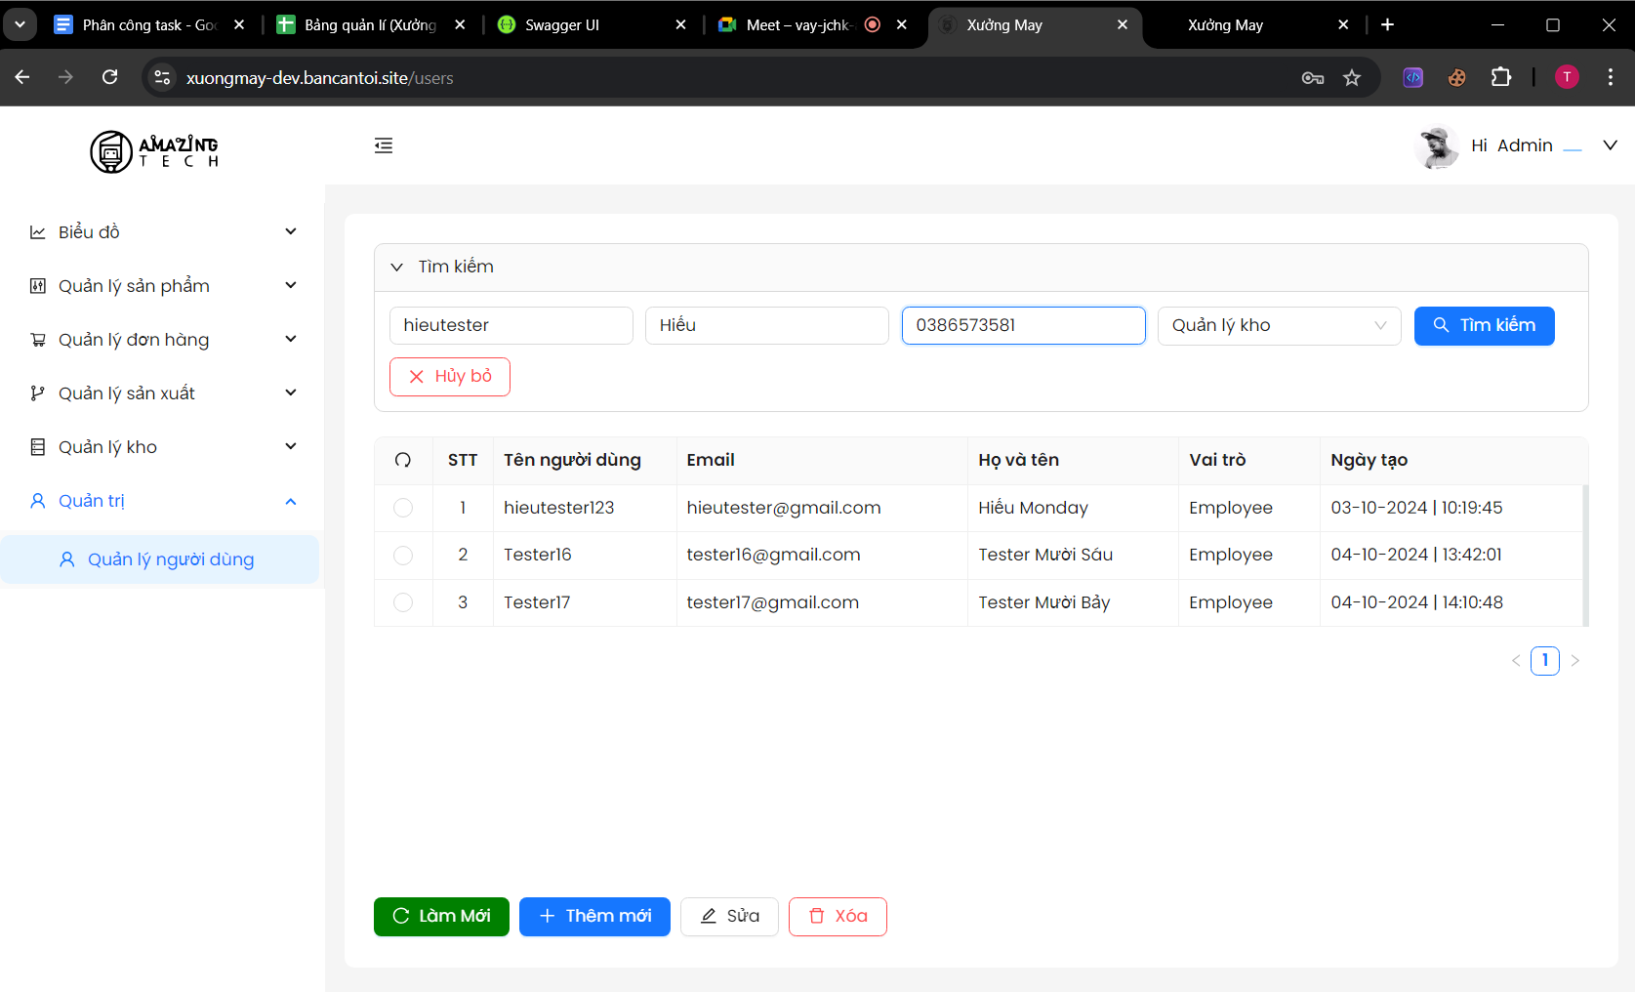Viewport: 1635px width, 992px height.
Task: Click the admin avatar picture
Action: (x=1436, y=146)
